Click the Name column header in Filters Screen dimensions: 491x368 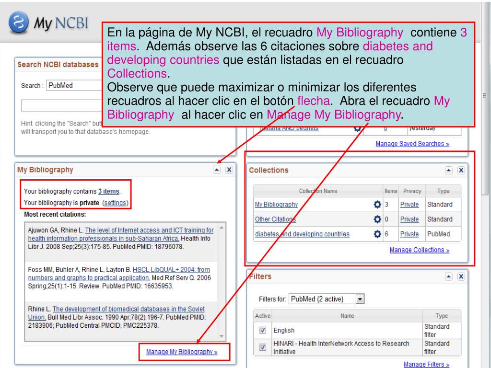tap(347, 316)
